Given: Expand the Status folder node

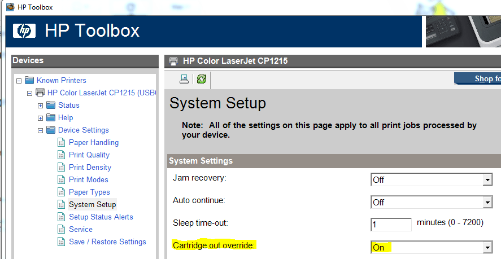Looking at the screenshot, I should coord(40,106).
